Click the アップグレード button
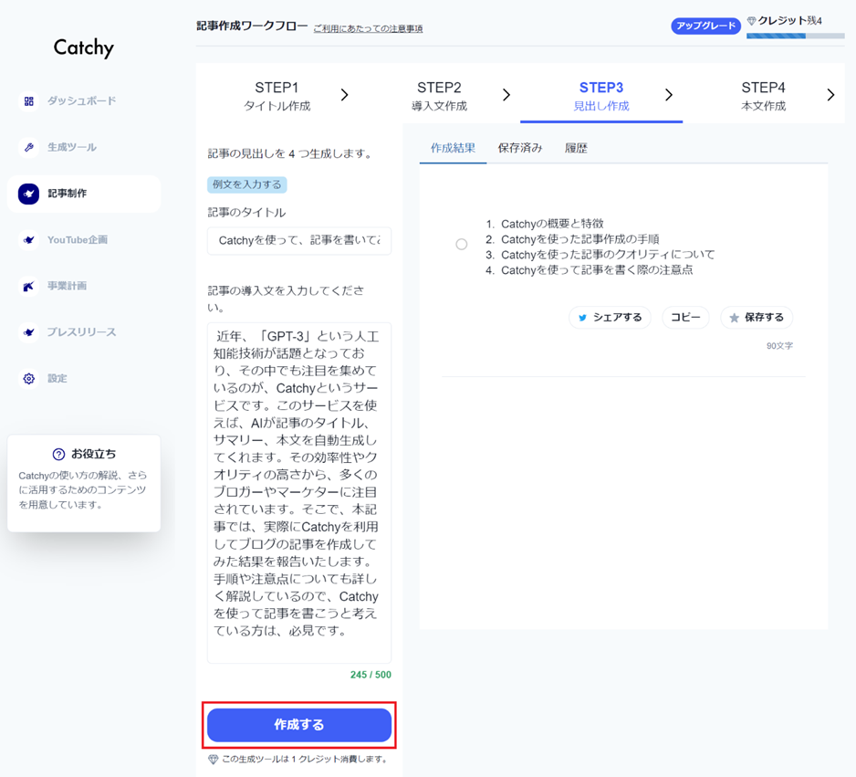The image size is (856, 777). 705,26
